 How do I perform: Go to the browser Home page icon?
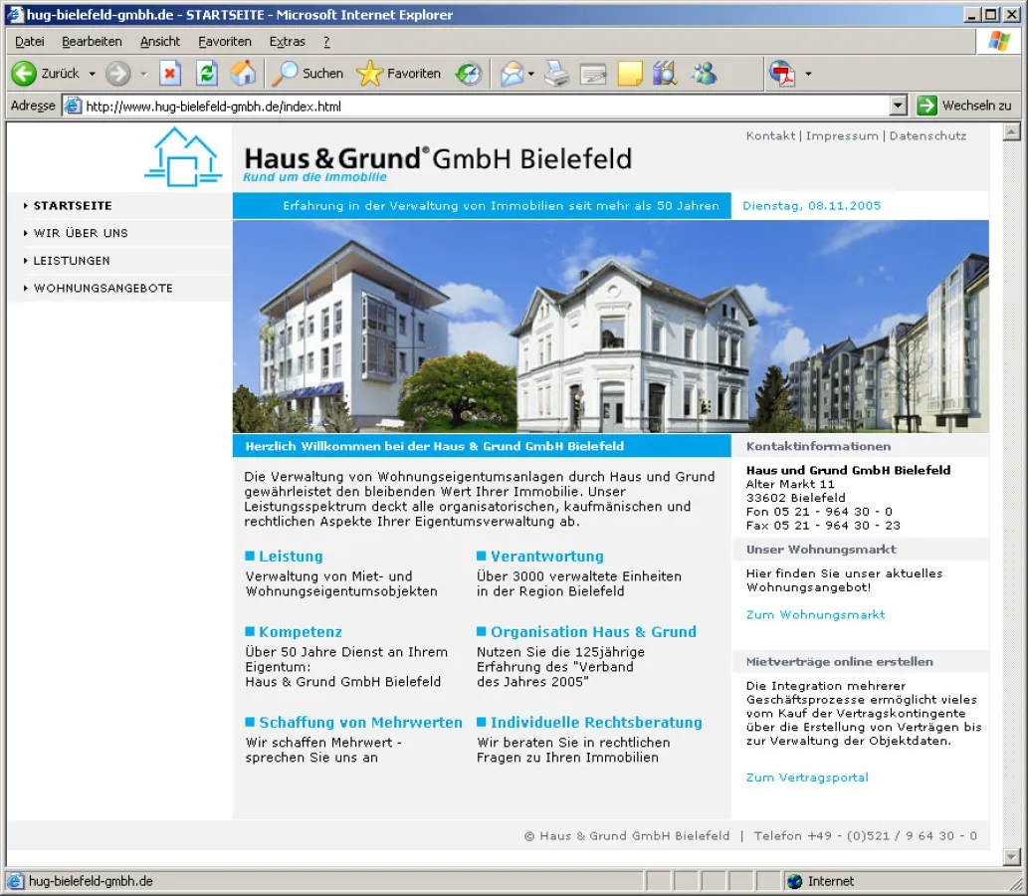tap(243, 74)
